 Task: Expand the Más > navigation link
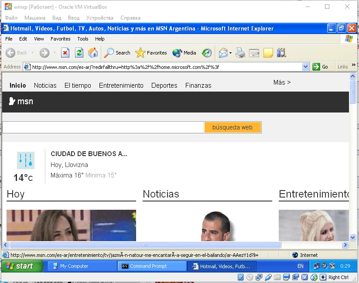pos(282,82)
